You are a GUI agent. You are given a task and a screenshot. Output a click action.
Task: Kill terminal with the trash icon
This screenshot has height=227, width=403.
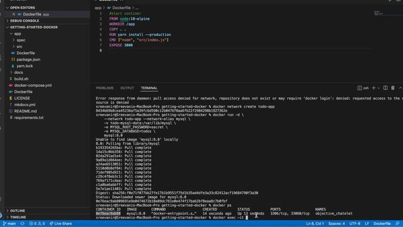pyautogui.click(x=393, y=88)
